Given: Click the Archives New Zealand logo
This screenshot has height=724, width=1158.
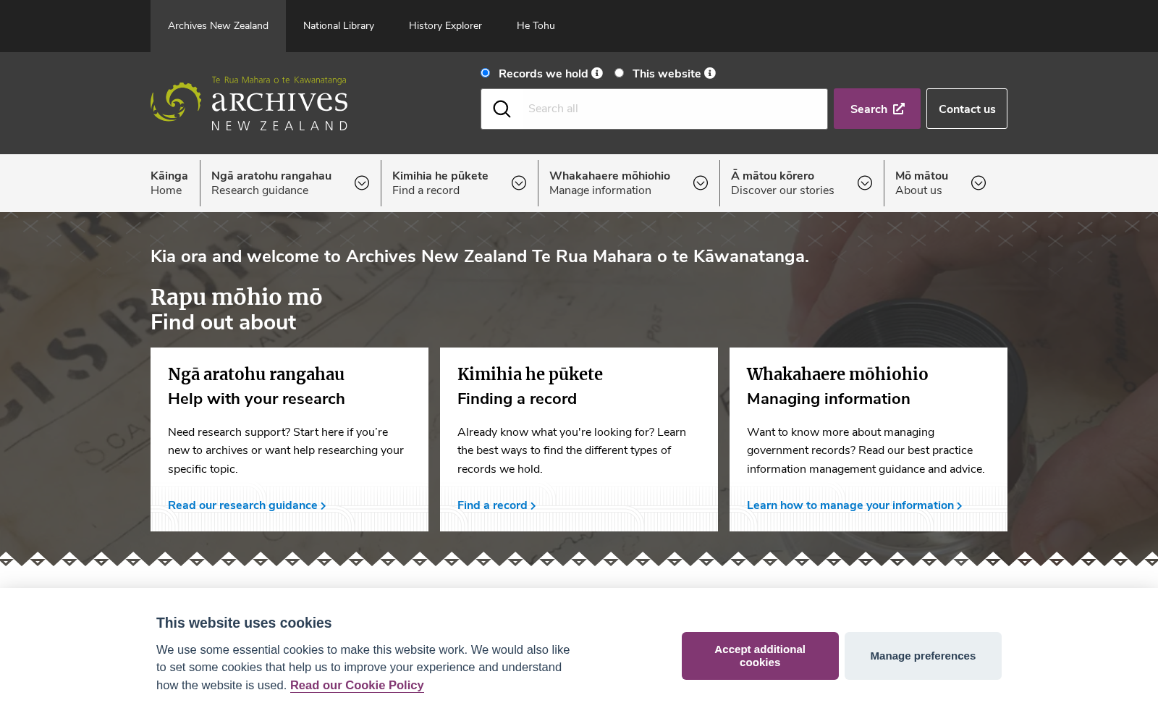Looking at the screenshot, I should 249,104.
